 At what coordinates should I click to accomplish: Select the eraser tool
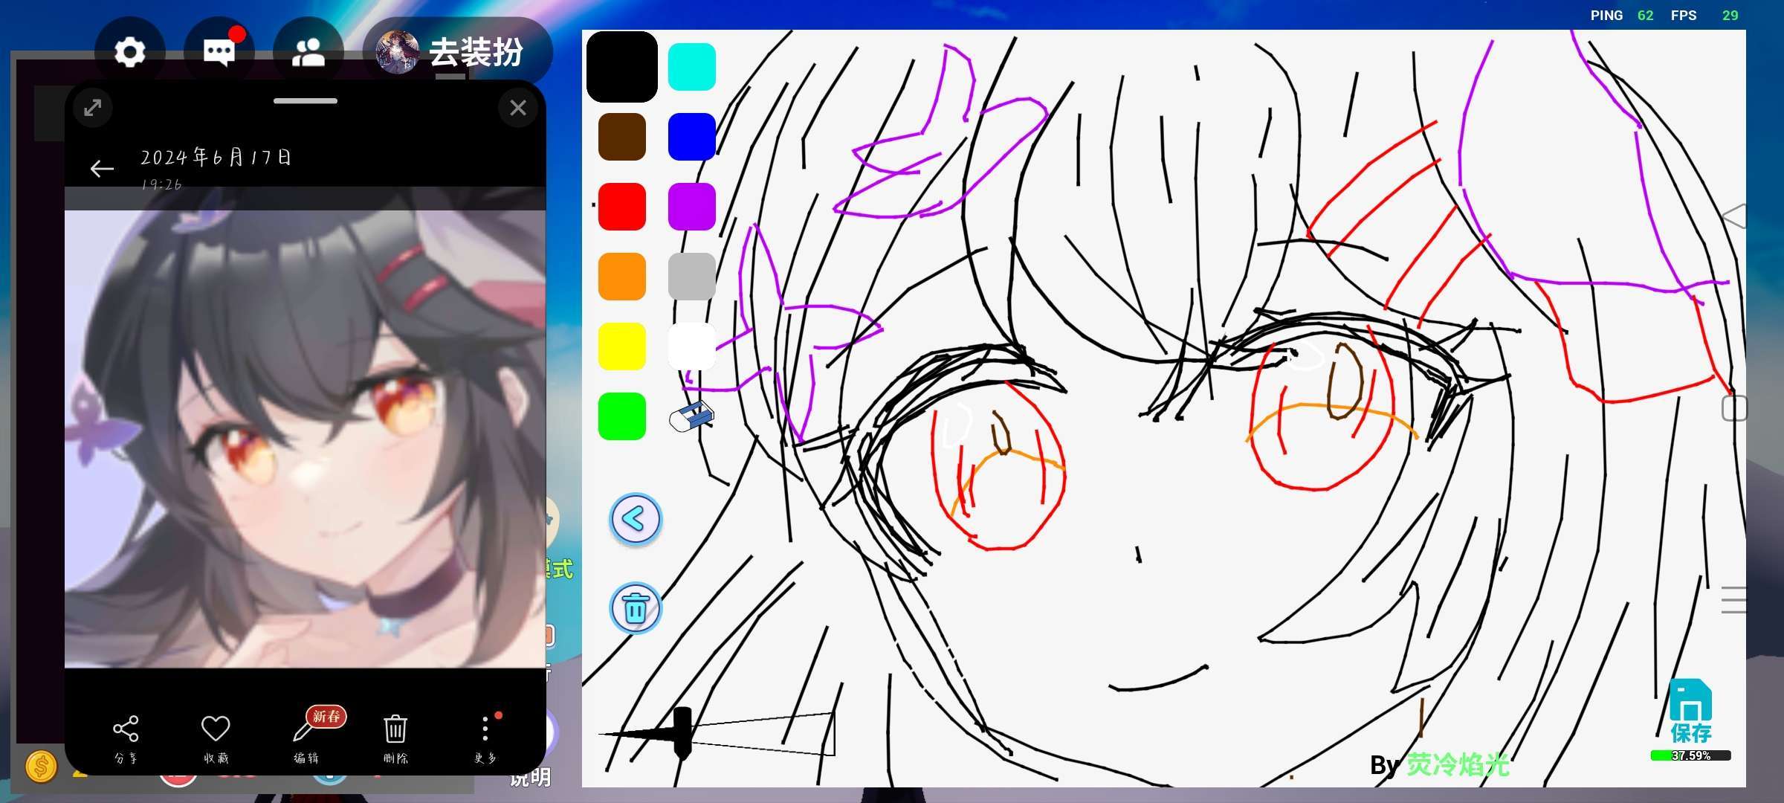coord(691,416)
